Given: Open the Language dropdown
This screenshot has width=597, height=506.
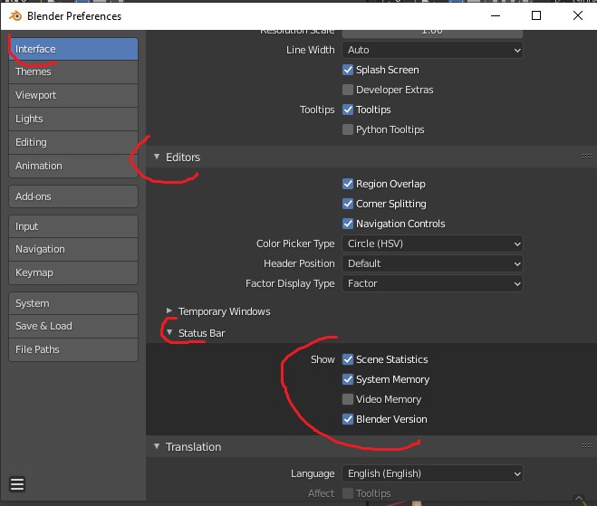Looking at the screenshot, I should click(432, 473).
